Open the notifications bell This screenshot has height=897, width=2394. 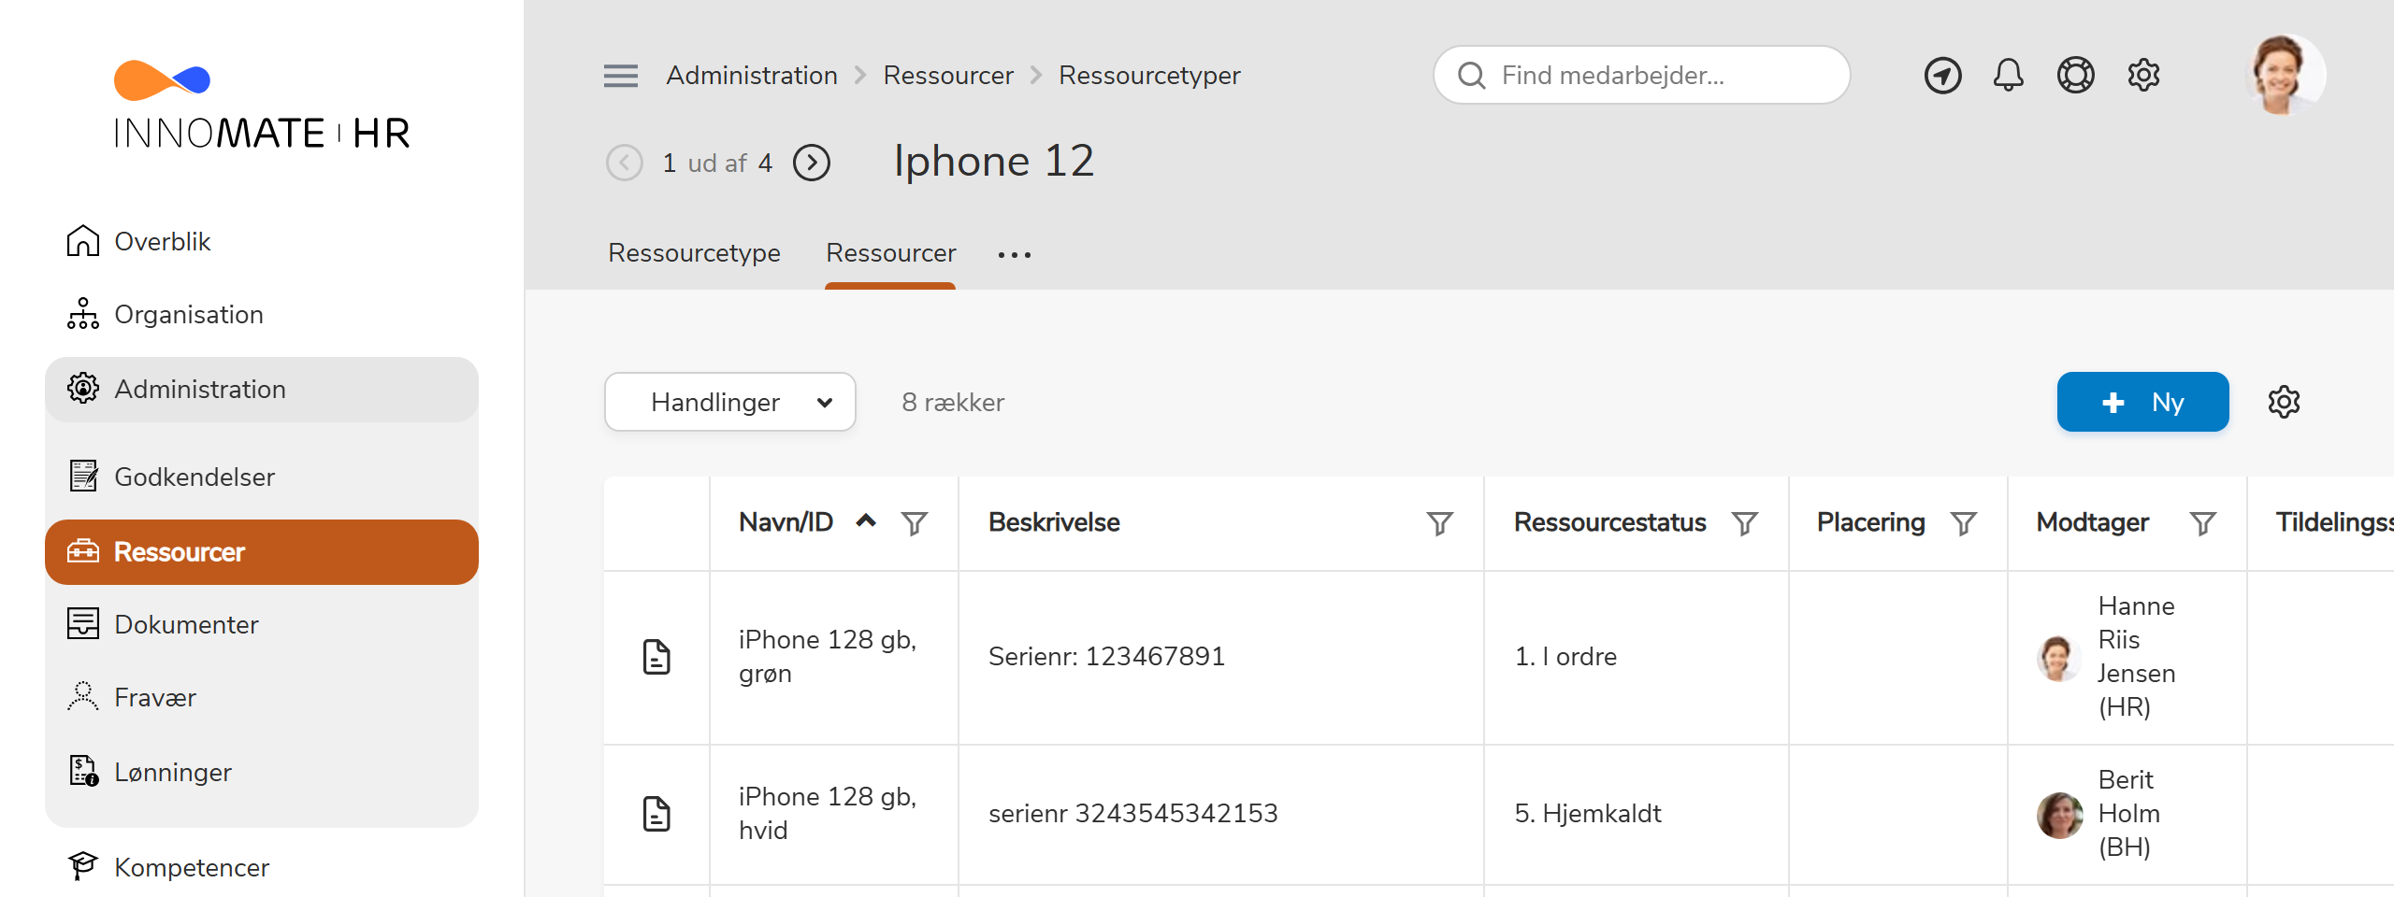click(2008, 75)
